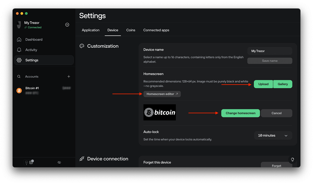Click the Device connection section heading
Screen dimensions: 313x184
point(108,159)
